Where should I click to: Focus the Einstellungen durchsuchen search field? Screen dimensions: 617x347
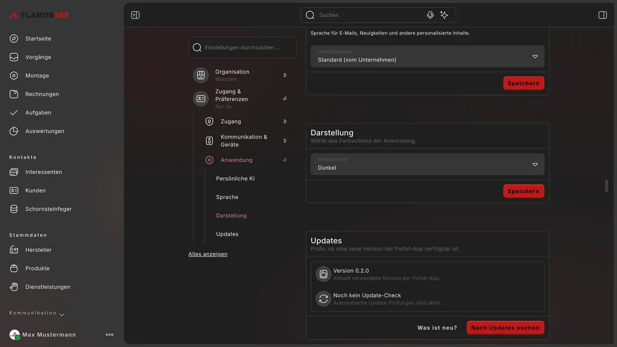point(243,47)
